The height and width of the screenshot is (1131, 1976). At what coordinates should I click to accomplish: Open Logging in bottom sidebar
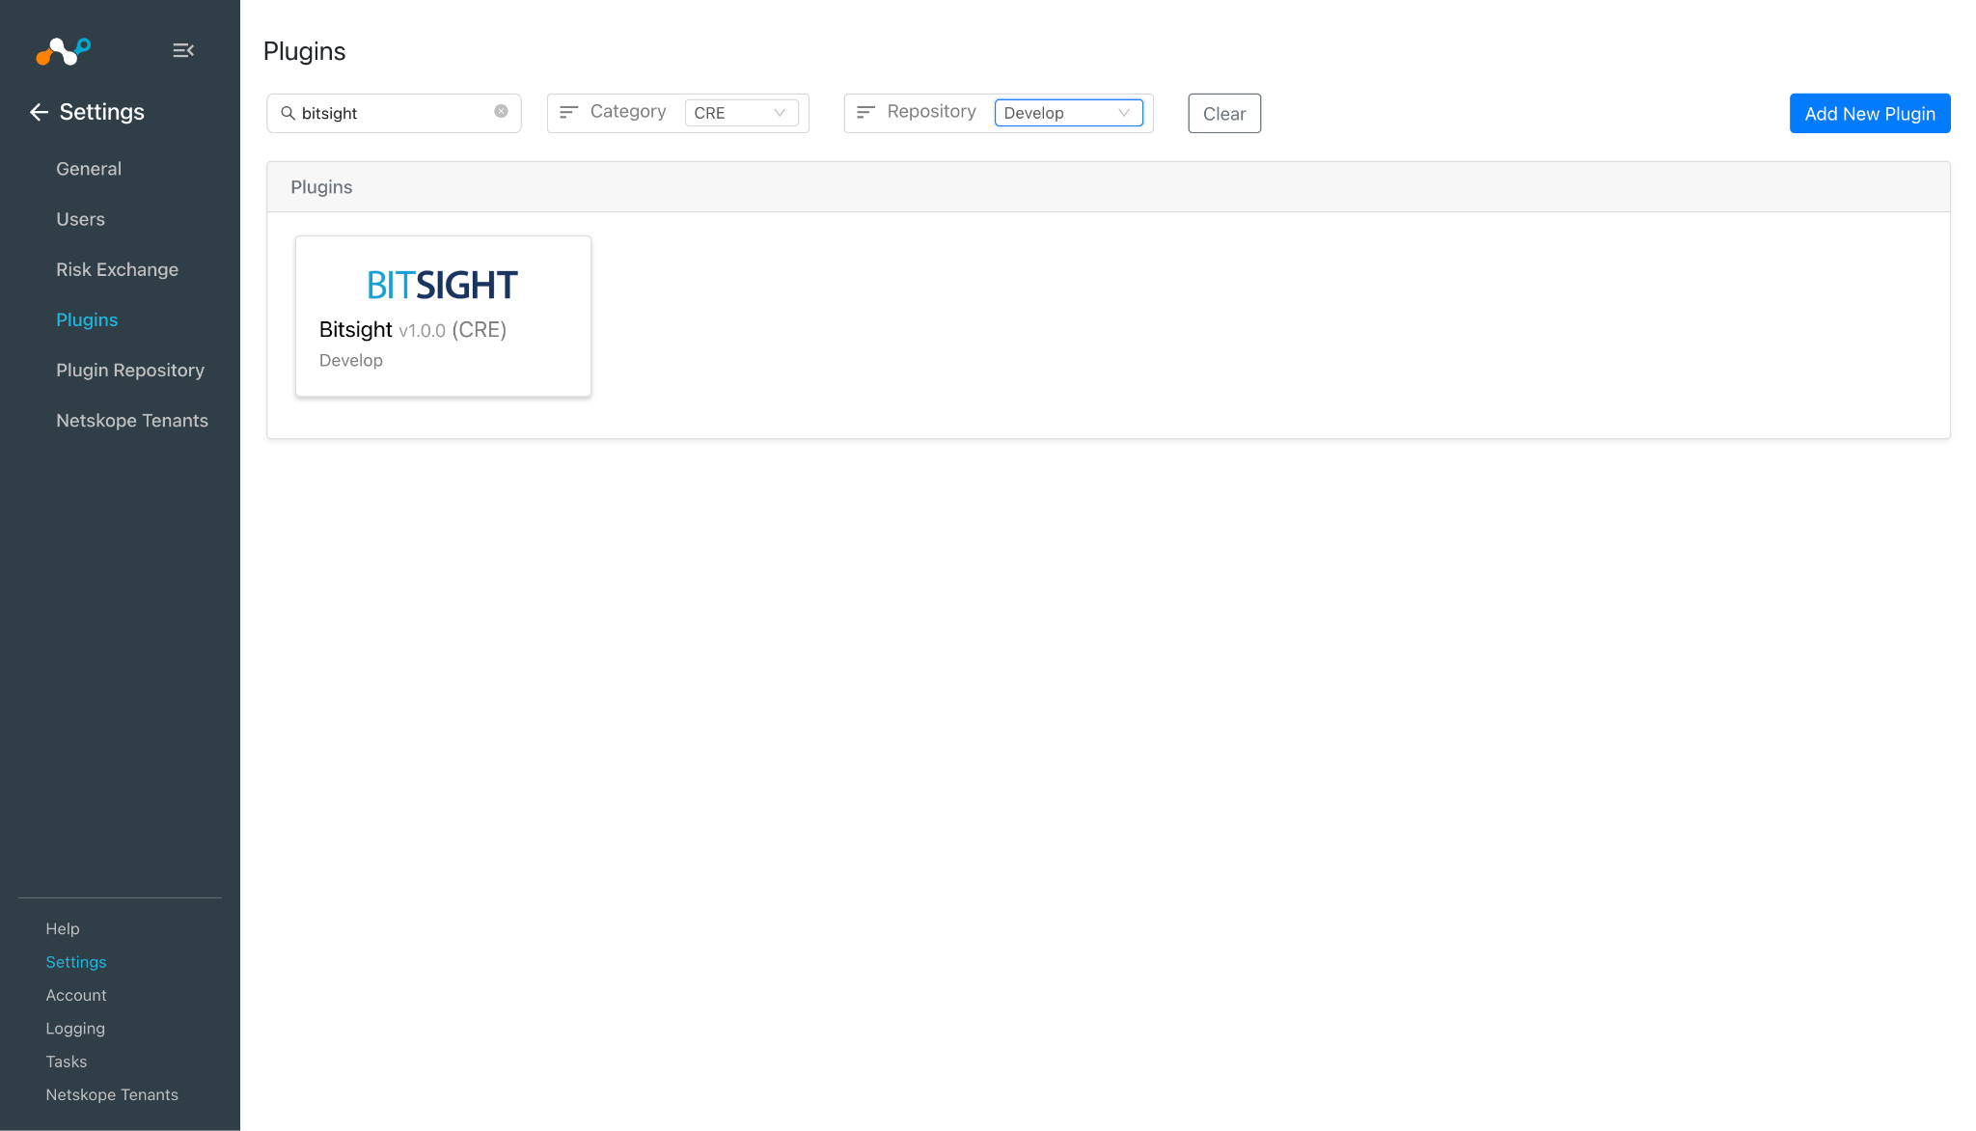(75, 1029)
